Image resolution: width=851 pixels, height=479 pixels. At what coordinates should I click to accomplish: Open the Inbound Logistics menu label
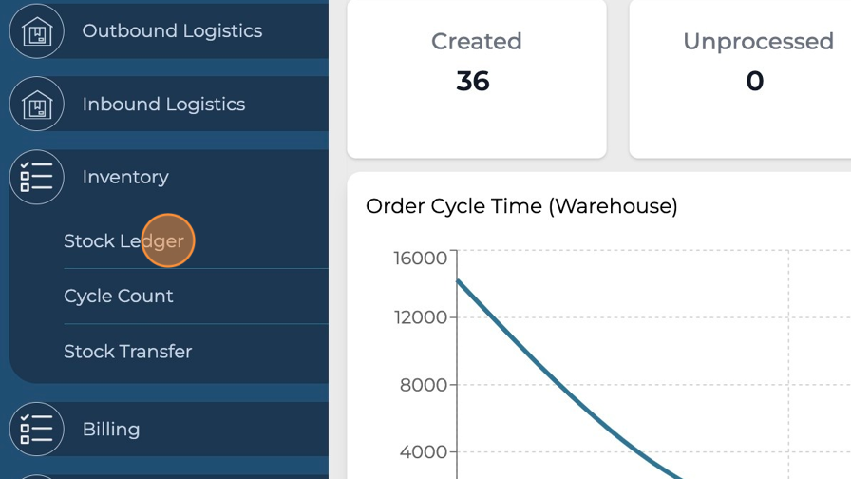[163, 105]
